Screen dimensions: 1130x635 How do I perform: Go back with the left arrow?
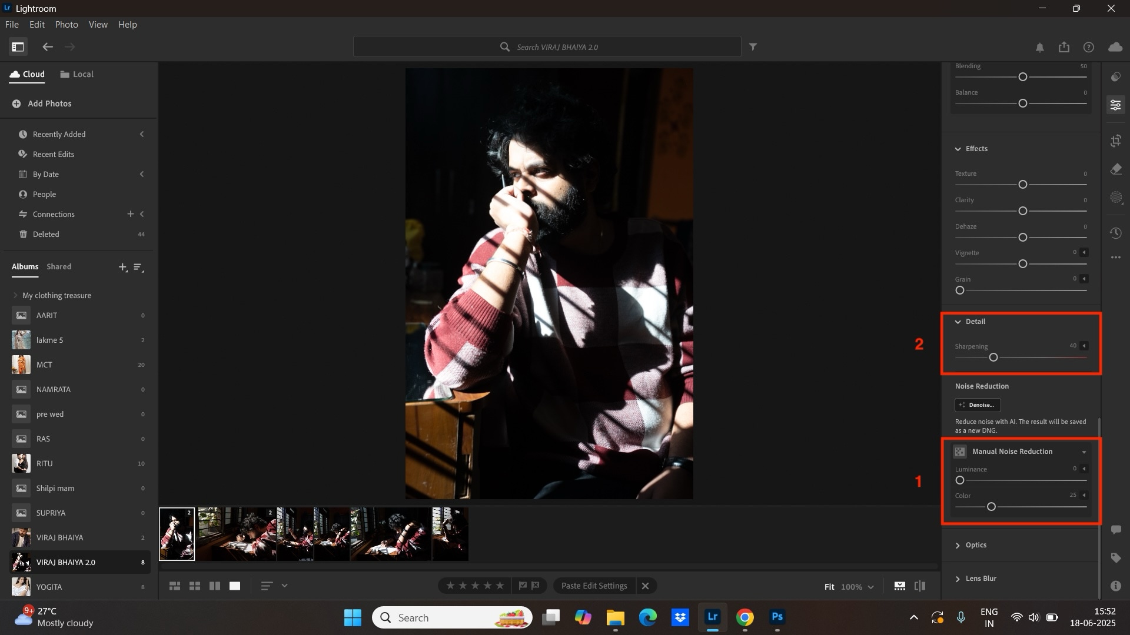[x=48, y=47]
